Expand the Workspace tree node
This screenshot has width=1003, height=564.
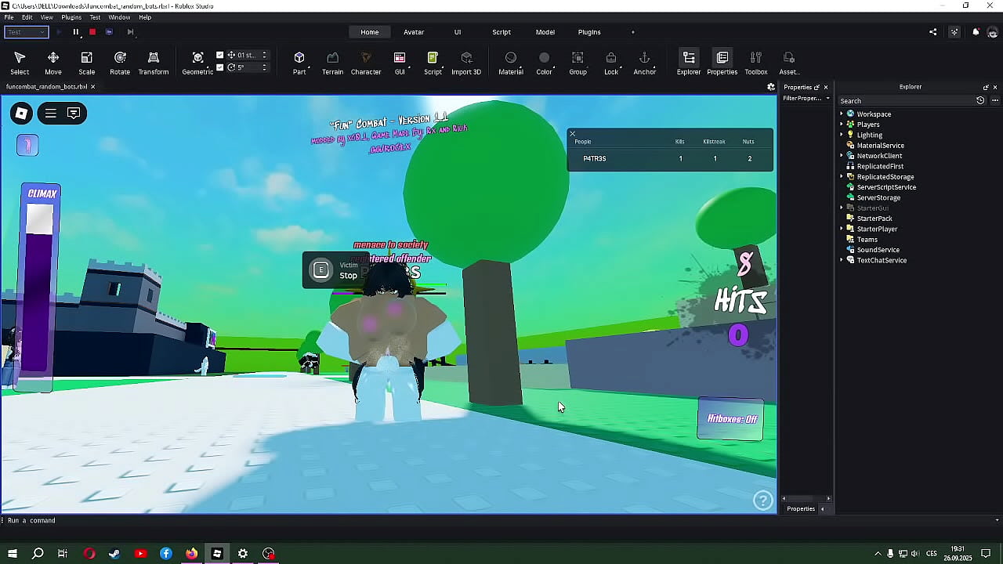pos(842,114)
